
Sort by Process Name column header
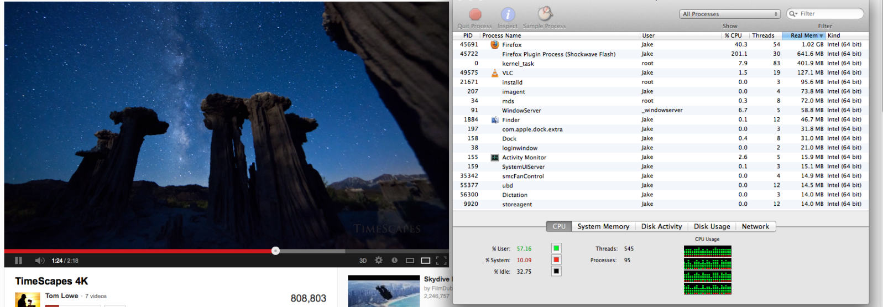coord(560,35)
